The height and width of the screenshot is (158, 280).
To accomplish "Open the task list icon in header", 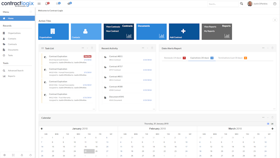I will pos(58,3).
